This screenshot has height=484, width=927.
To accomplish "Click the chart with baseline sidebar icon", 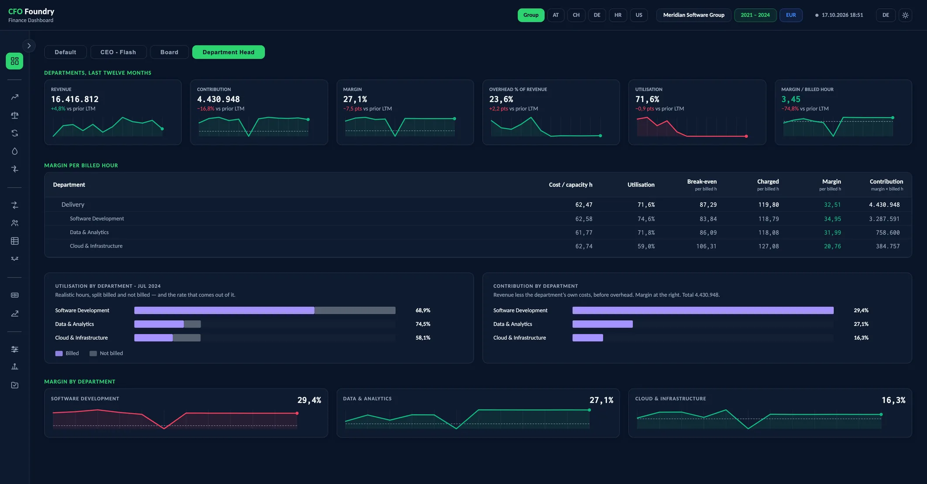I will pyautogui.click(x=14, y=314).
